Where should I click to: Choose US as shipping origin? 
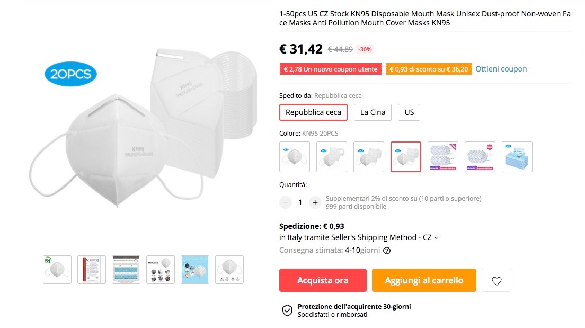[409, 112]
